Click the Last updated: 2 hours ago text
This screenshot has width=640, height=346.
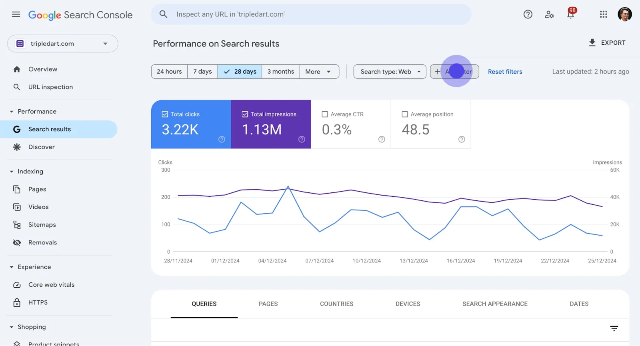[x=591, y=72]
